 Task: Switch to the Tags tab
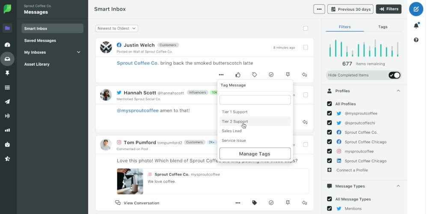click(x=383, y=27)
